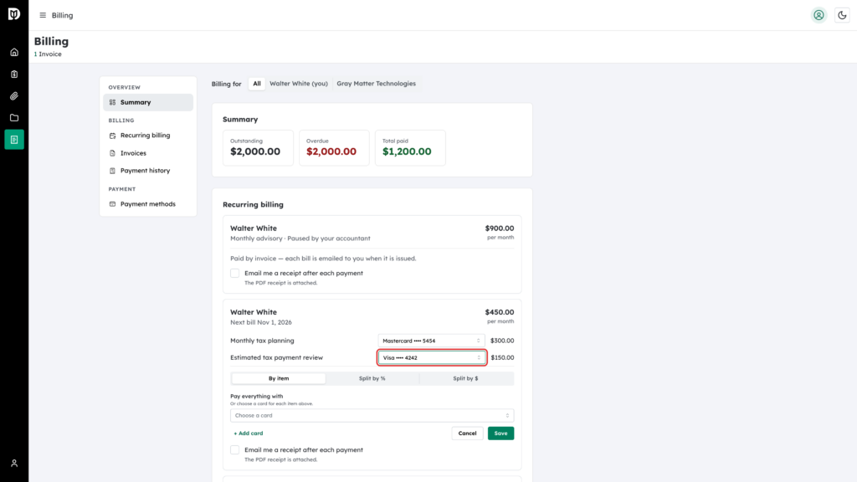Click the Payment methods card icon
This screenshot has width=857, height=482.
113,204
